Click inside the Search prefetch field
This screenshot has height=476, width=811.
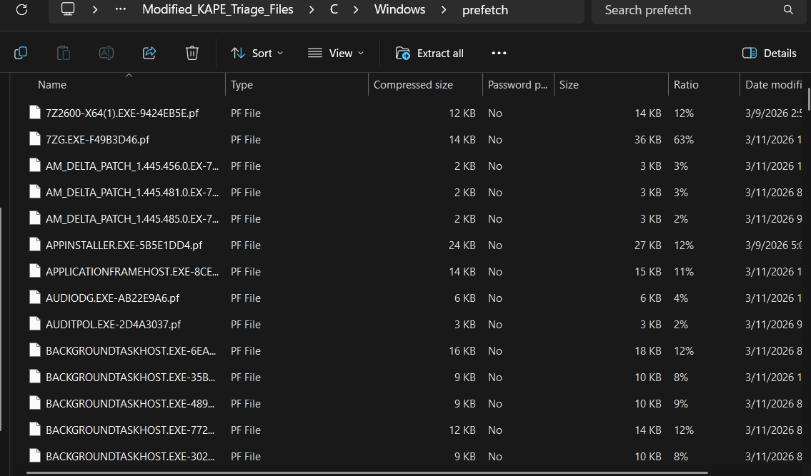click(x=686, y=10)
